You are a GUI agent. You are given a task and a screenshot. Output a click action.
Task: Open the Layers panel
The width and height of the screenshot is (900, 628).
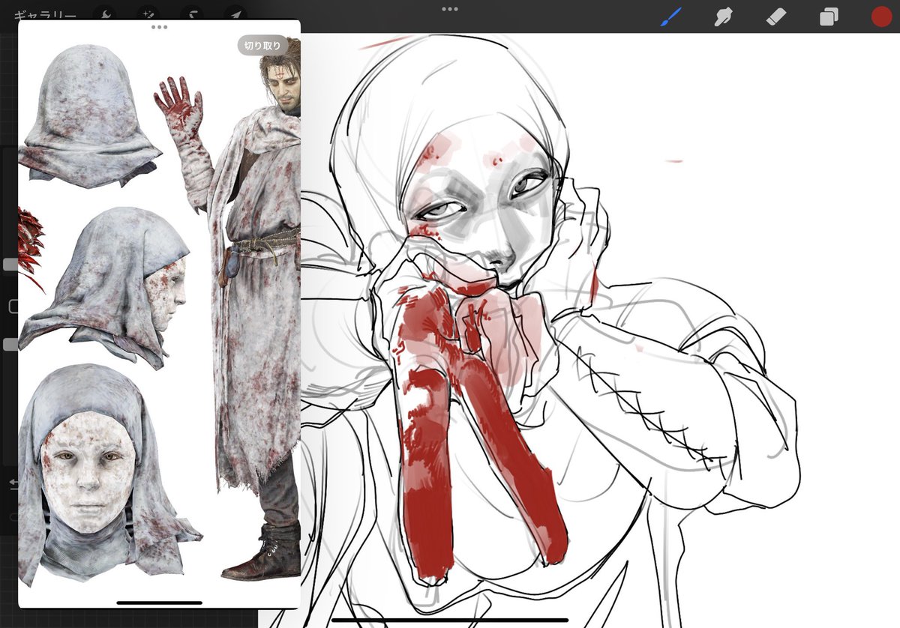coord(829,16)
